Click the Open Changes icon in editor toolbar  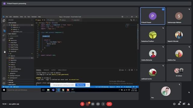(131, 20)
